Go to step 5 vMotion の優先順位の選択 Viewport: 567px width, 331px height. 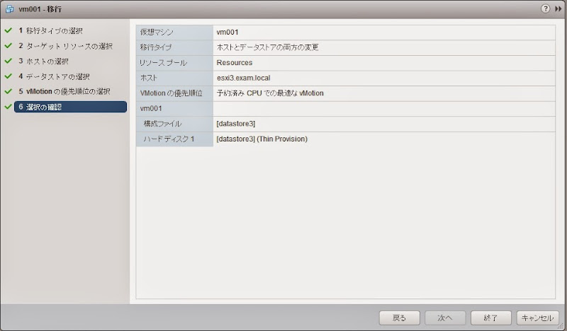coord(64,91)
